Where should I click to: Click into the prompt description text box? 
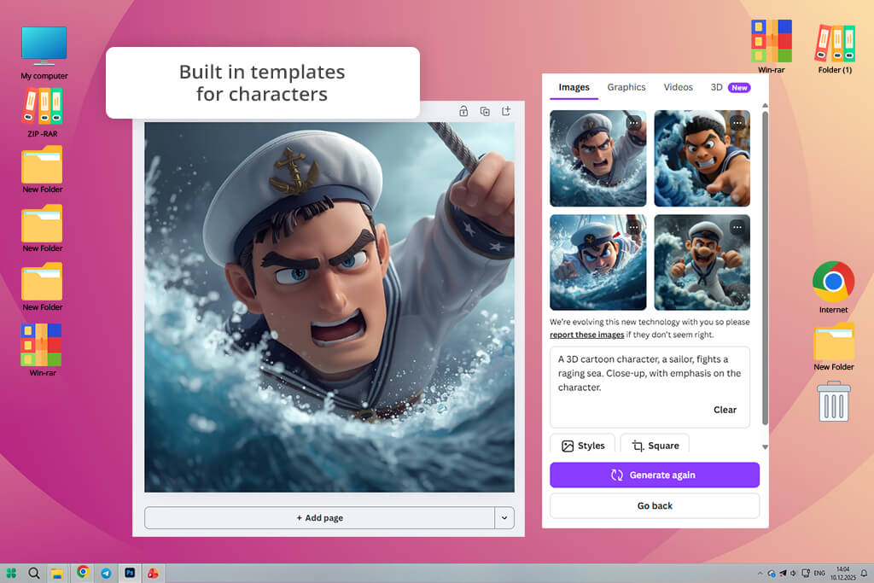[x=650, y=387]
